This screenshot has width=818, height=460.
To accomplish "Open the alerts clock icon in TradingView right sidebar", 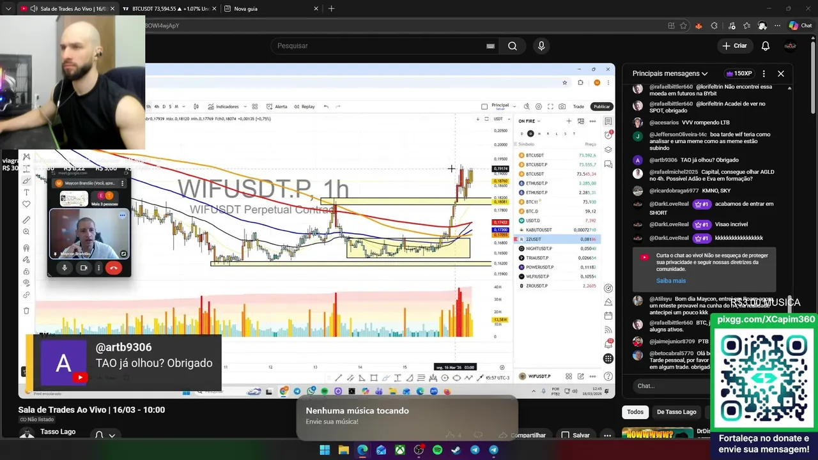I will (608, 135).
